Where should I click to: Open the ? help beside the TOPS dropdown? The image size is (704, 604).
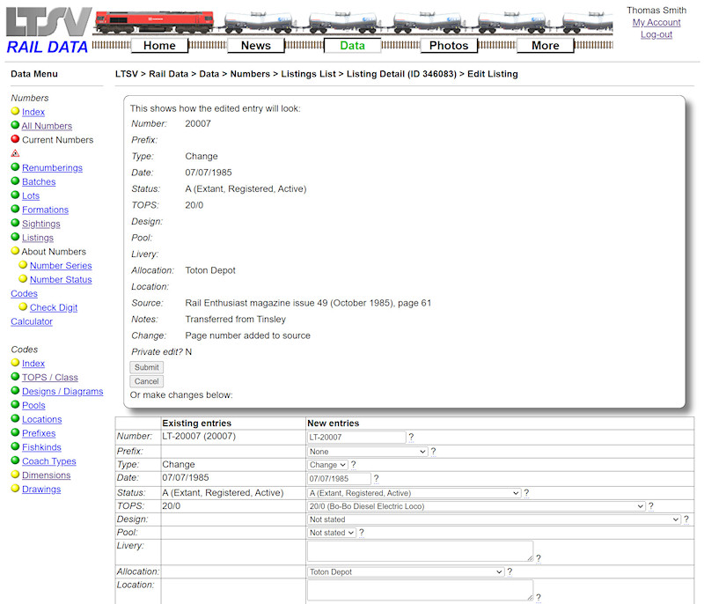(649, 506)
